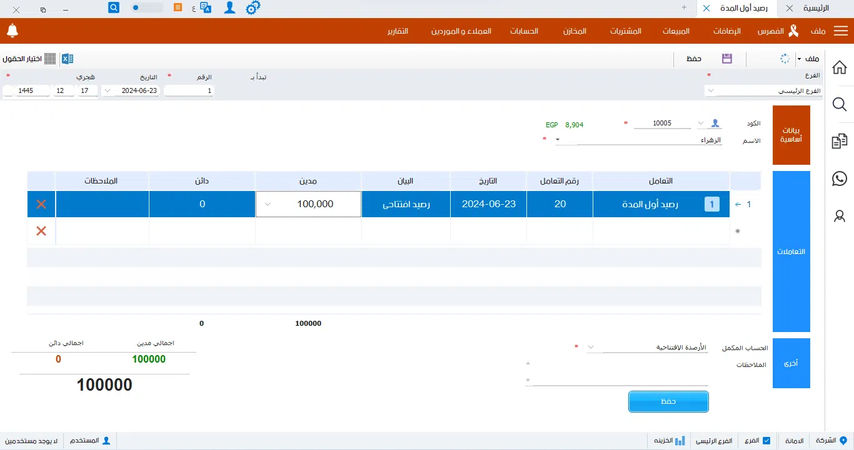Open the settings gears icon
854x450 pixels.
(x=253, y=8)
